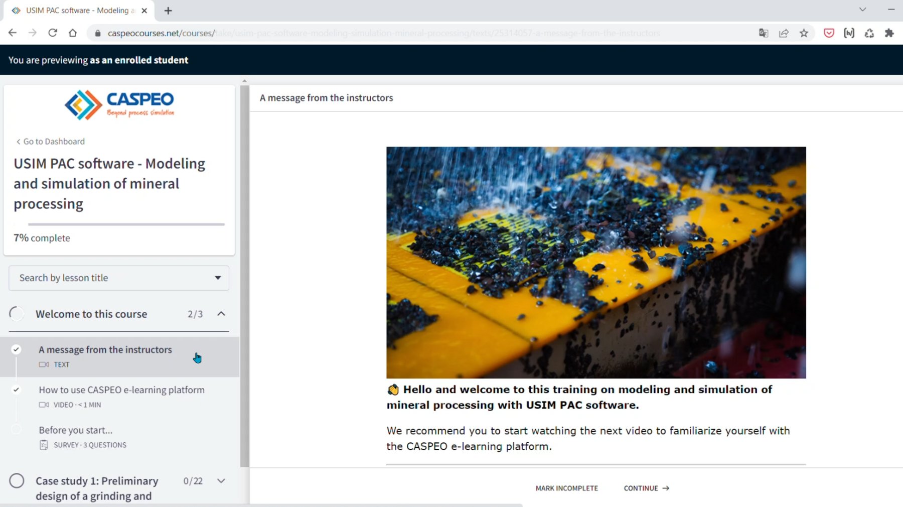Mark How to use CASPEO e-learning platform incomplete

(17, 390)
